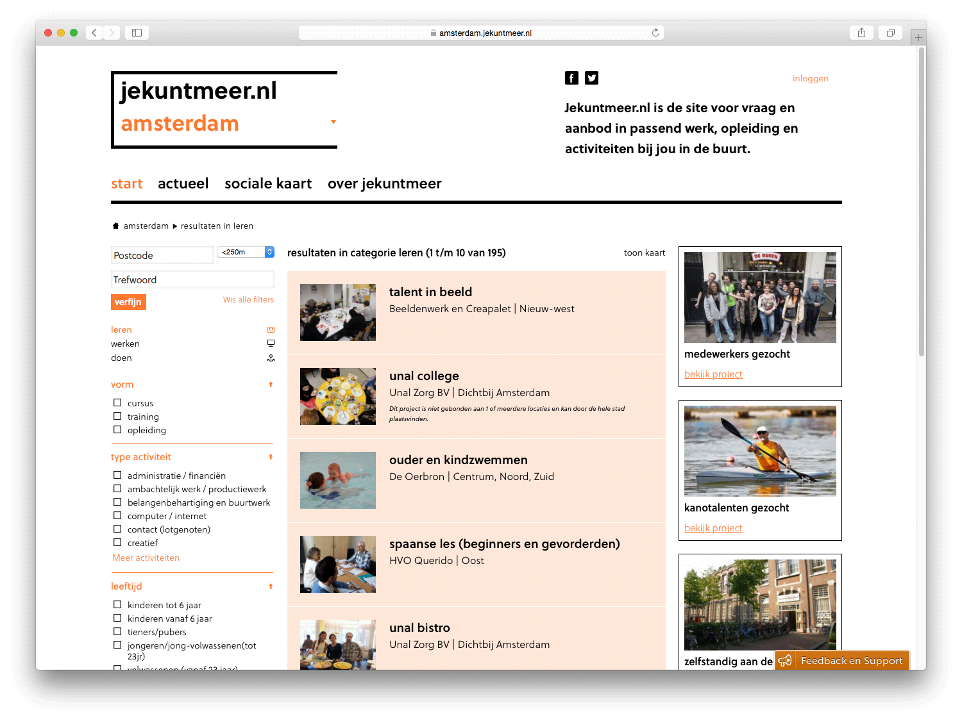Open the Twitter icon link
Screen dimensions: 962x721
[591, 78]
